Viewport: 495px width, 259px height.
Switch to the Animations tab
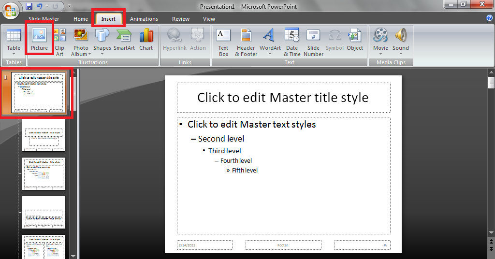pos(144,19)
